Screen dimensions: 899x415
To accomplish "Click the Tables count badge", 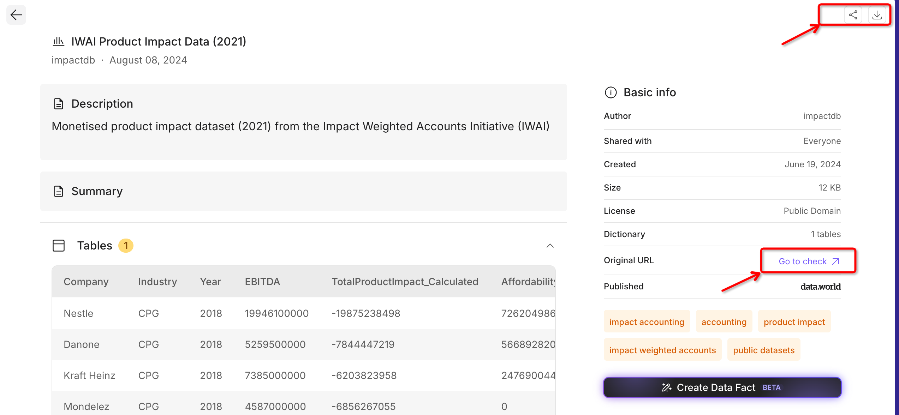I will [x=126, y=246].
